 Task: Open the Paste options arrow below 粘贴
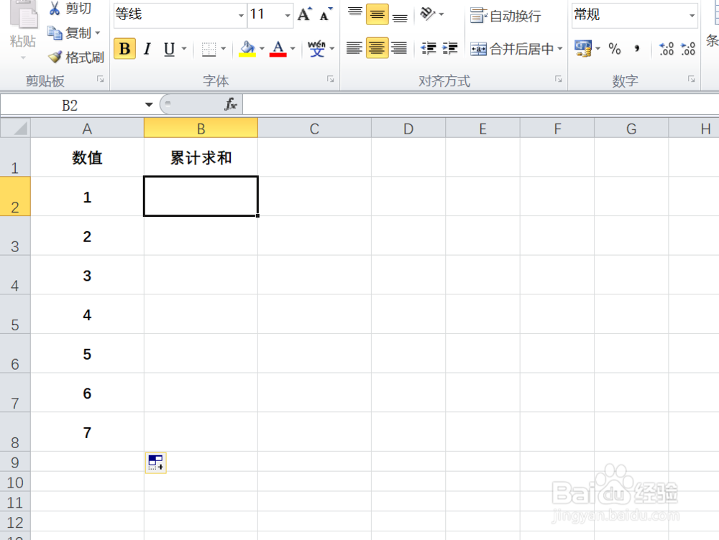click(23, 58)
